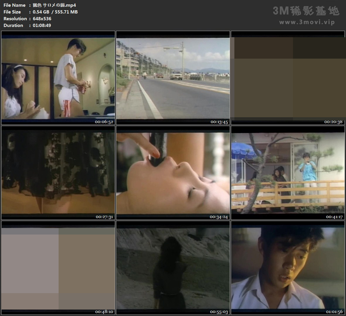Viewport: 346px width, 316px height.
Task: Click the 3M watermark logo text
Action: point(306,11)
